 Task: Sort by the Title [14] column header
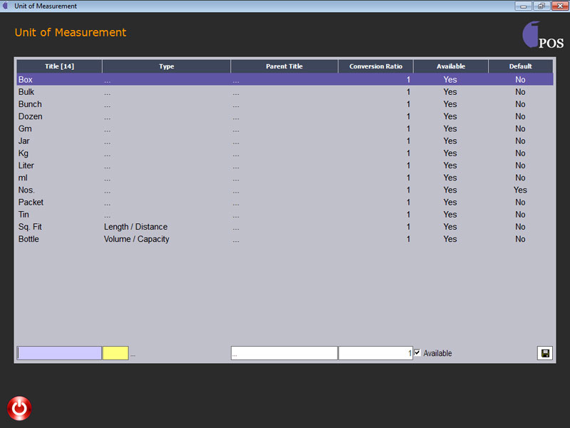pos(59,66)
